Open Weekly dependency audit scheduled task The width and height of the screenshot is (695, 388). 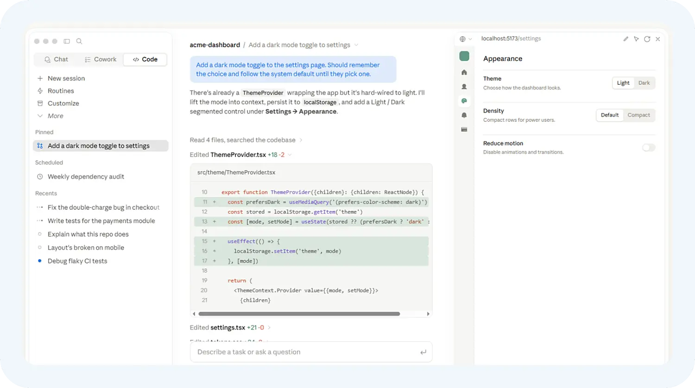tap(86, 176)
